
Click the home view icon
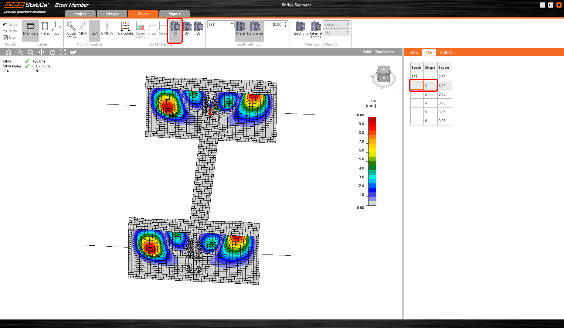(8, 52)
